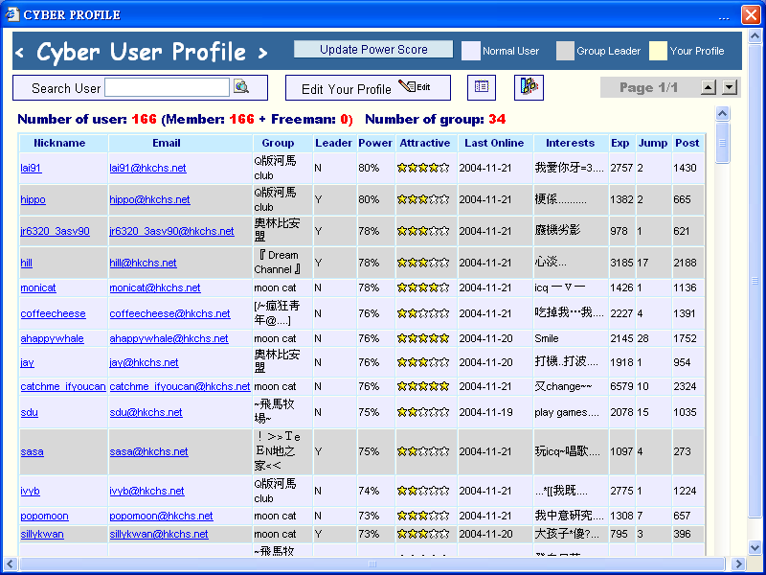Click horizontal scroll left arrow
This screenshot has width=766, height=575.
coord(10,563)
